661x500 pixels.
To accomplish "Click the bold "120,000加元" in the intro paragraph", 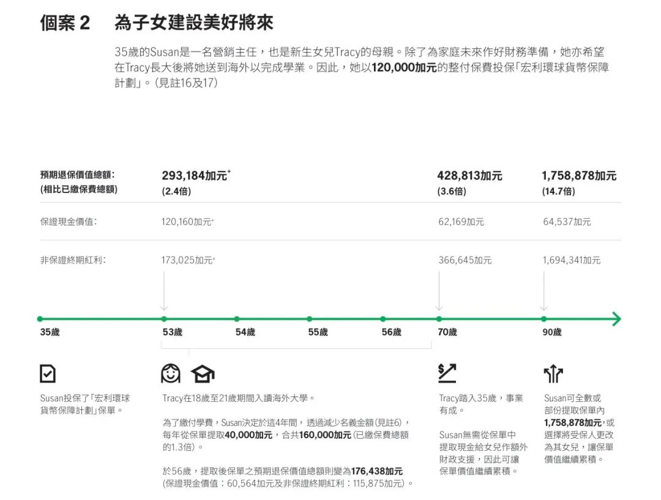I will point(405,67).
